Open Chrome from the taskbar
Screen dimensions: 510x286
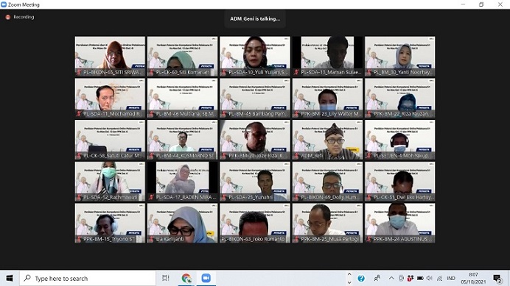[x=186, y=278]
